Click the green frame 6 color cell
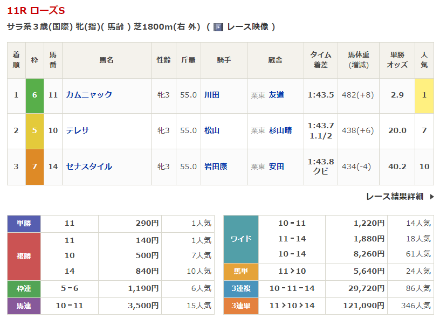Viewport: 440px width, 319px height. [35, 96]
